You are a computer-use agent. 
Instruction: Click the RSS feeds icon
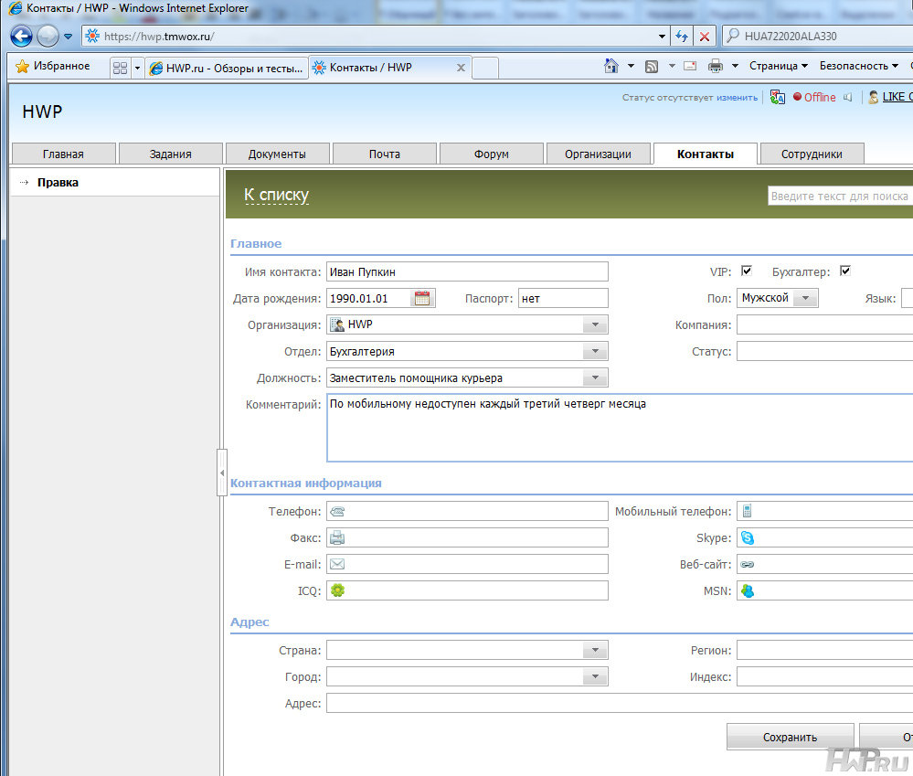point(652,67)
